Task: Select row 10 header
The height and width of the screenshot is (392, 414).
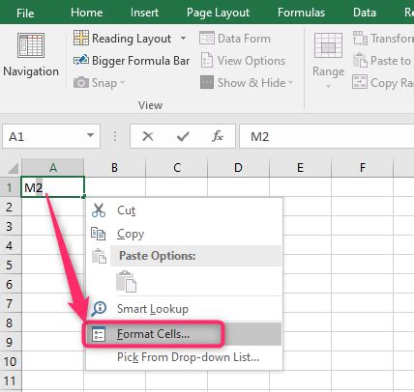Action: [x=11, y=361]
